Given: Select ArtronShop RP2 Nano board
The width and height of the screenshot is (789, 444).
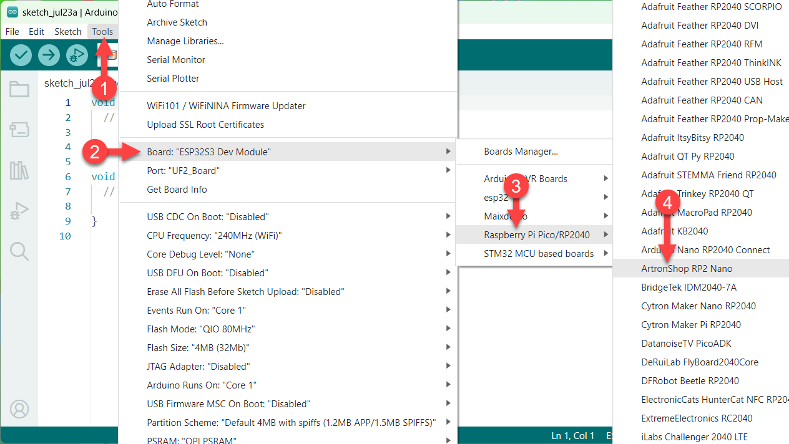Looking at the screenshot, I should pyautogui.click(x=702, y=269).
